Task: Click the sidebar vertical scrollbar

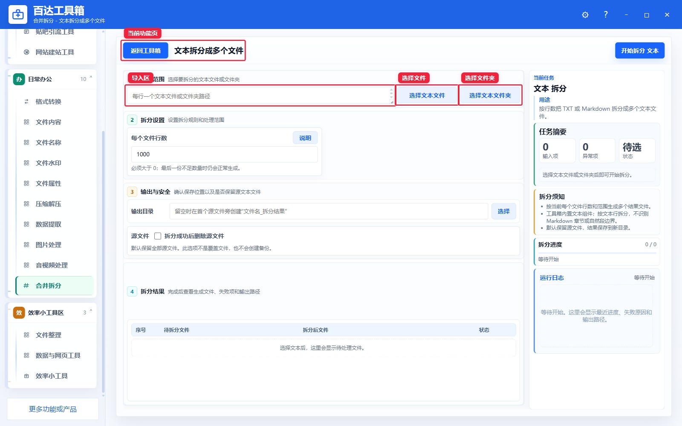Action: point(103,262)
